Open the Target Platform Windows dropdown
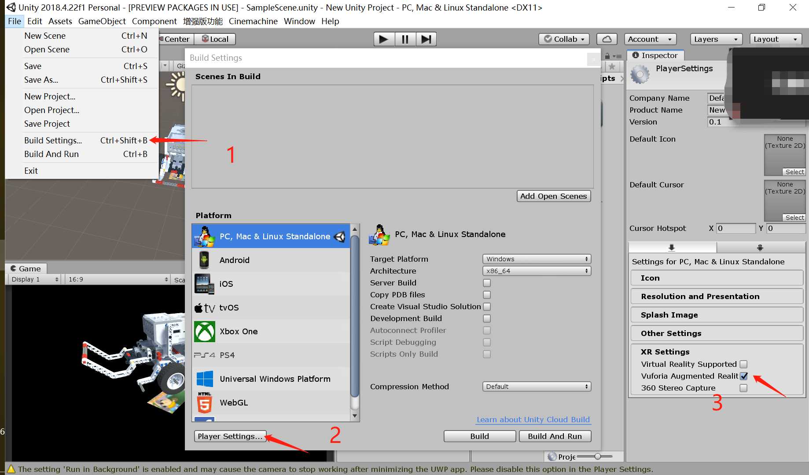This screenshot has width=809, height=475. pos(537,259)
